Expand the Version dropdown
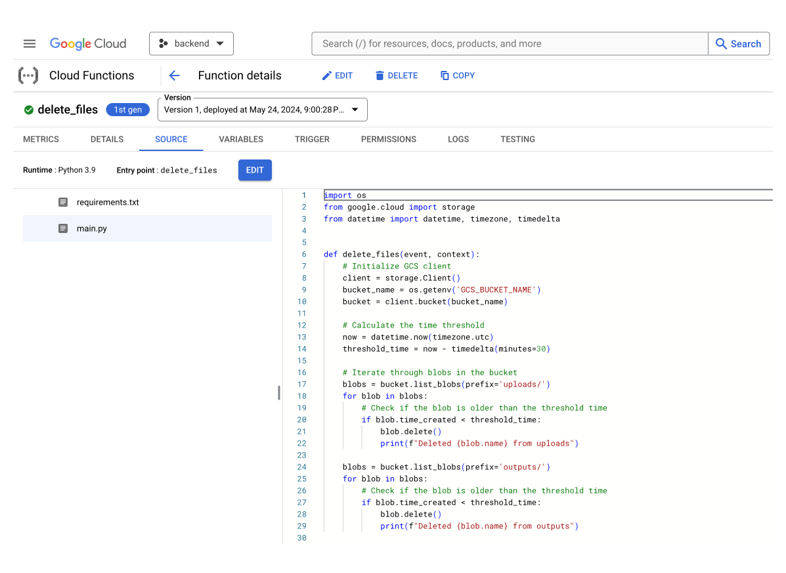Viewport: 786px width, 573px height. (x=263, y=110)
